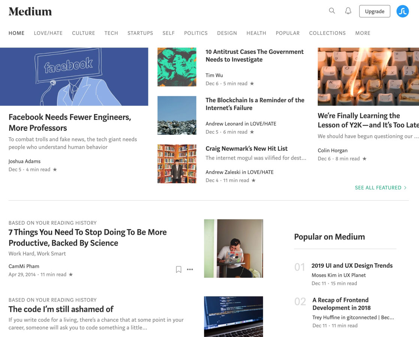Click star next to Dec 4 · 11 min read
Image resolution: width=419 pixels, height=337 pixels.
(254, 180)
